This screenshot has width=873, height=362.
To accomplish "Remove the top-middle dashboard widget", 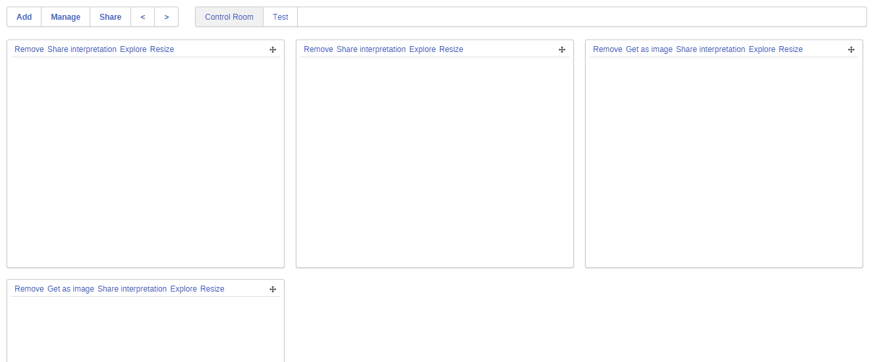I will [318, 49].
